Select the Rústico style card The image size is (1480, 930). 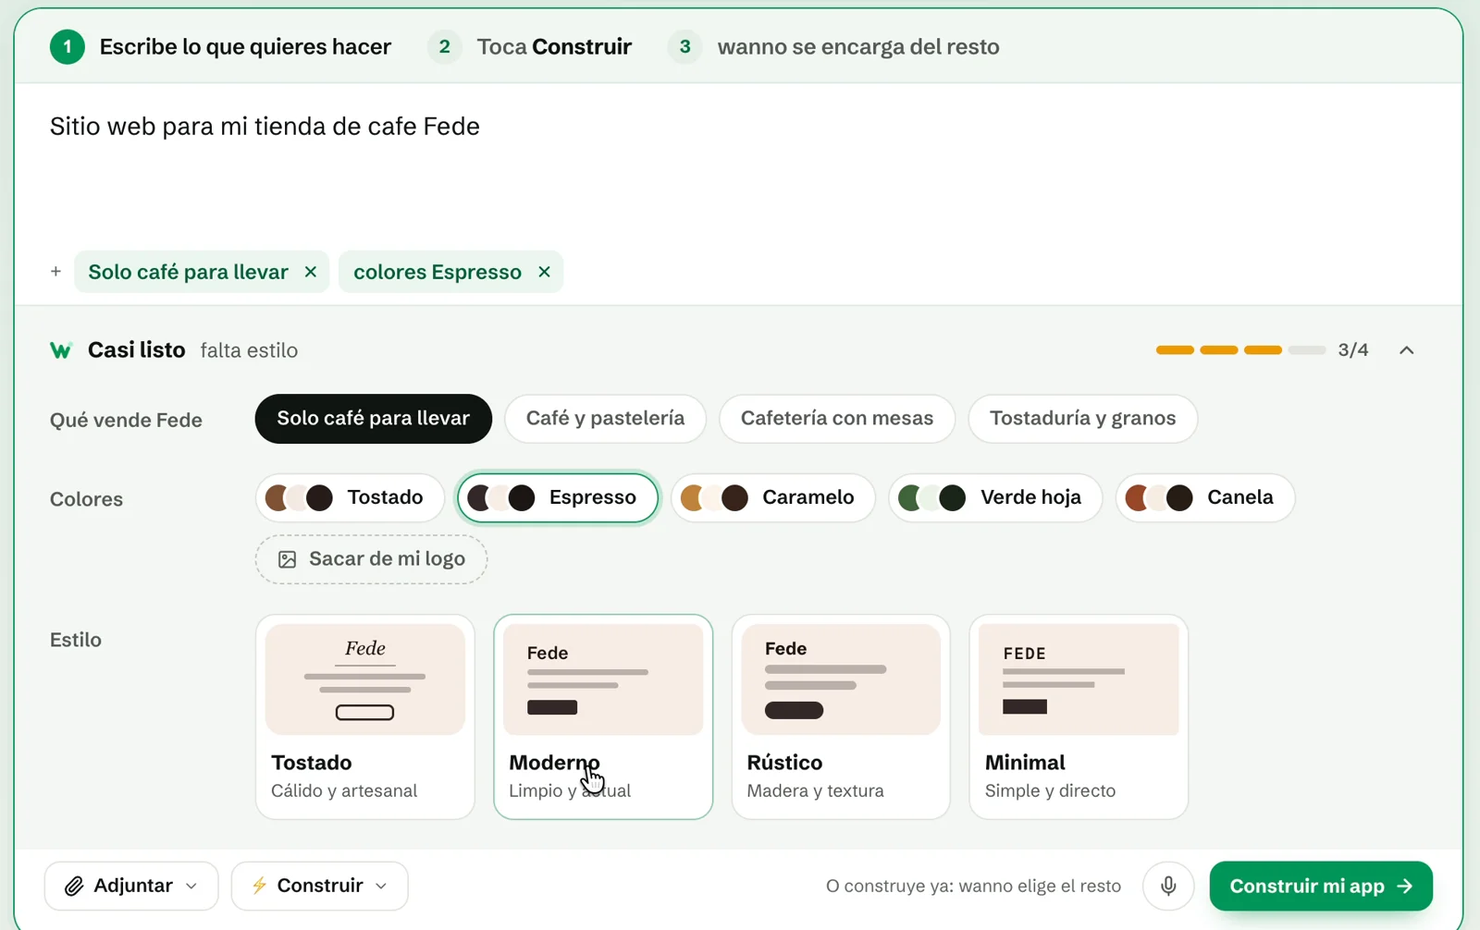[x=841, y=716]
